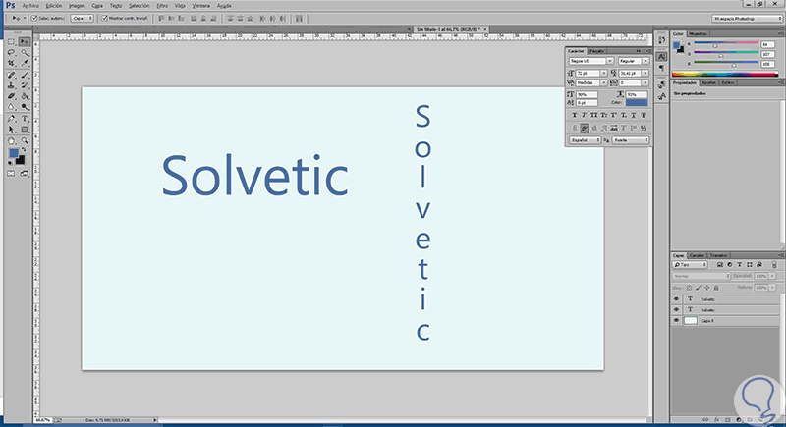786x427 pixels.
Task: Select the Path Selection tool
Action: pyautogui.click(x=11, y=130)
